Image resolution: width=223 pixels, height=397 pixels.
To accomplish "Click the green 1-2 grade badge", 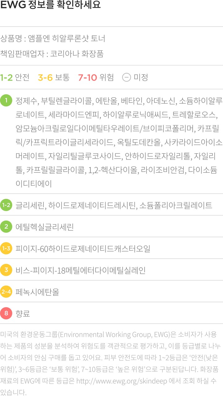I will (6, 205).
